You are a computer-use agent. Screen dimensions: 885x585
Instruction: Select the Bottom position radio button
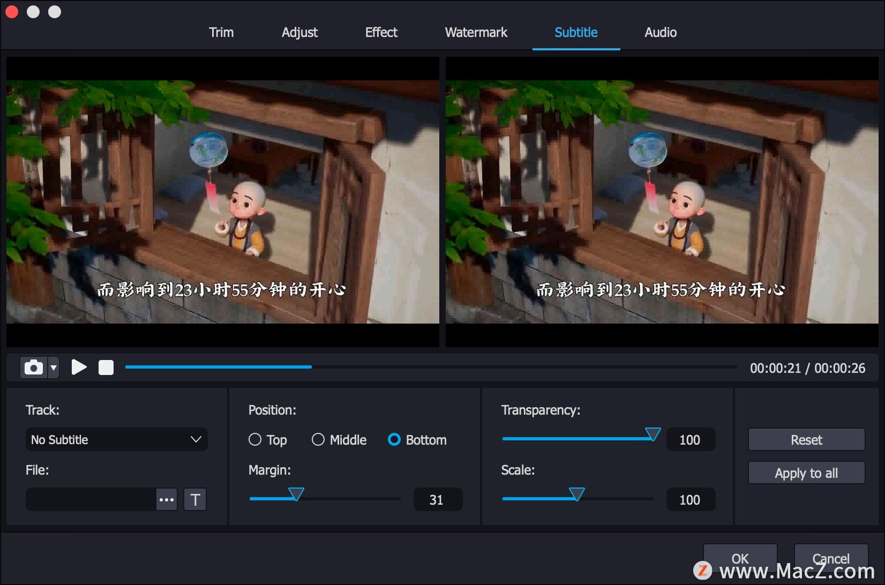click(x=394, y=440)
